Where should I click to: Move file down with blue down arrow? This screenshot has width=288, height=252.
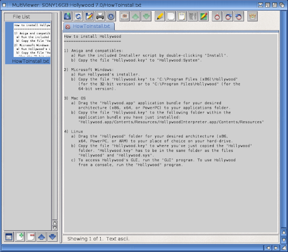tap(52, 237)
